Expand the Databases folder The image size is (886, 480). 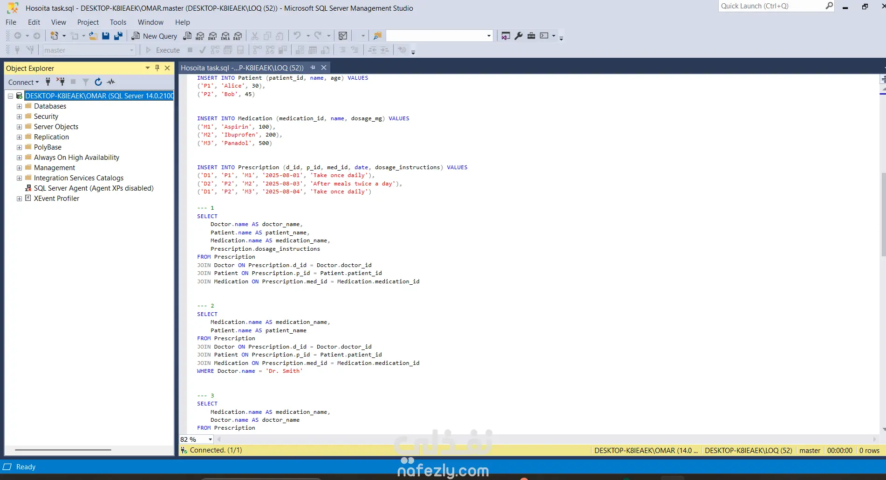pos(19,106)
